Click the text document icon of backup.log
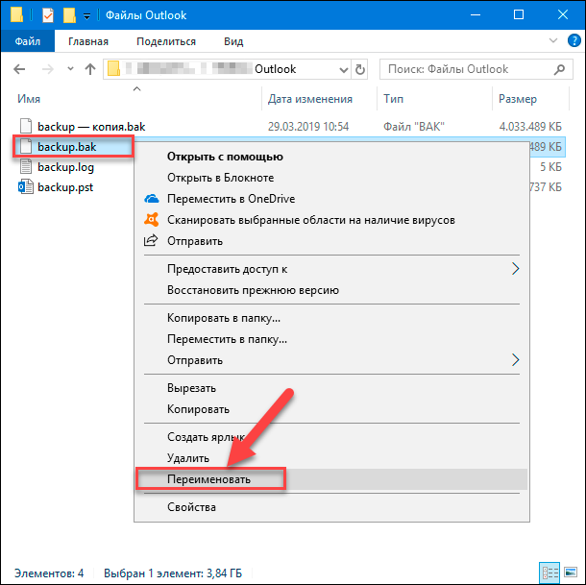Viewport: 586px width, 585px height. coord(25,166)
